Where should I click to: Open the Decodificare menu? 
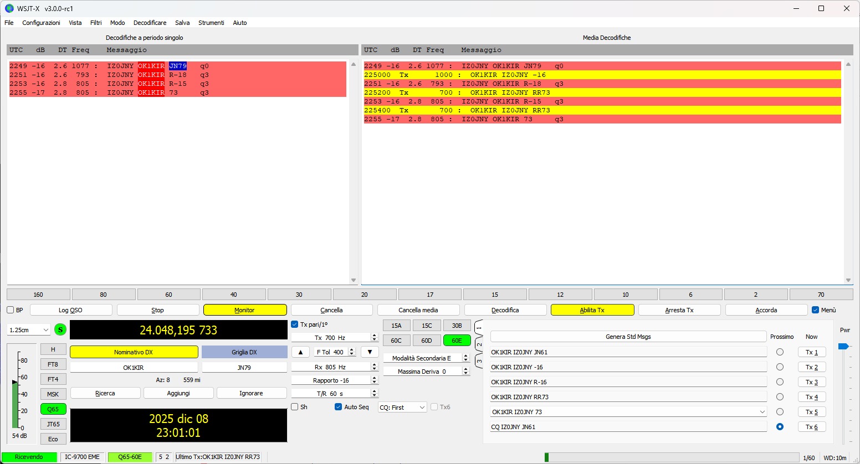pyautogui.click(x=150, y=23)
